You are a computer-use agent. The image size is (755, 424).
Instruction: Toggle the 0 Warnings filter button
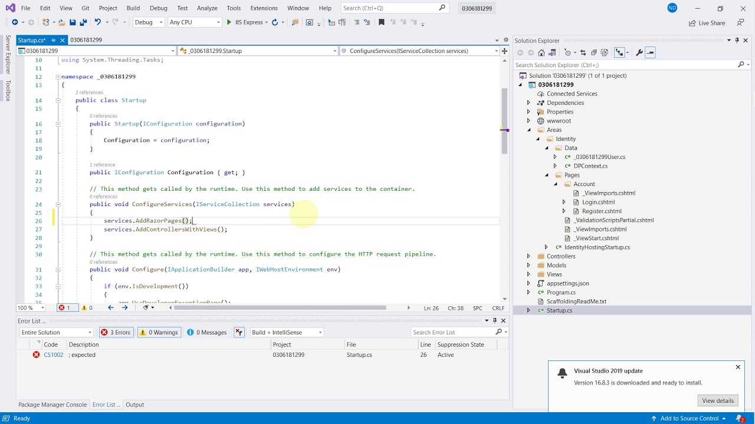tap(159, 332)
